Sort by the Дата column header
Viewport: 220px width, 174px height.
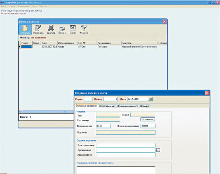[49, 43]
